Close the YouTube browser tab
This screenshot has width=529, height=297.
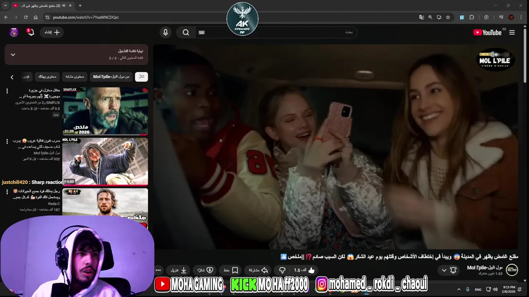click(70, 6)
